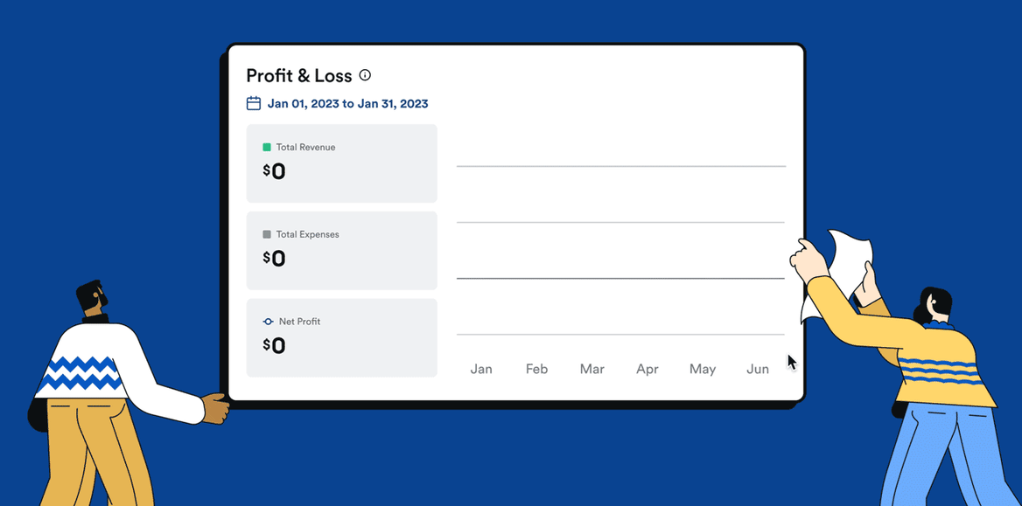The image size is (1022, 506).
Task: Click the $0 value under Total Revenue
Action: click(x=275, y=171)
